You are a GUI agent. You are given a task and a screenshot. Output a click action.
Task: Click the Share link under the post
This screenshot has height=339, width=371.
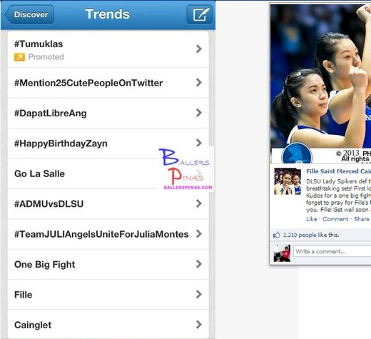(362, 219)
